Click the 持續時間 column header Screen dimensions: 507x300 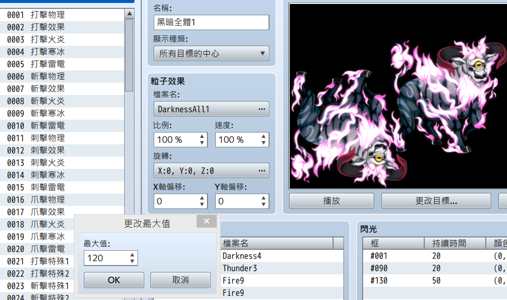(455, 243)
